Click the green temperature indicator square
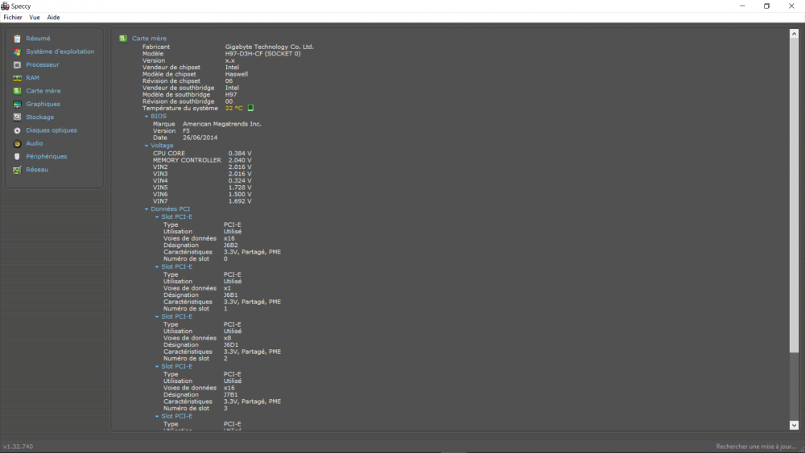 [x=250, y=108]
